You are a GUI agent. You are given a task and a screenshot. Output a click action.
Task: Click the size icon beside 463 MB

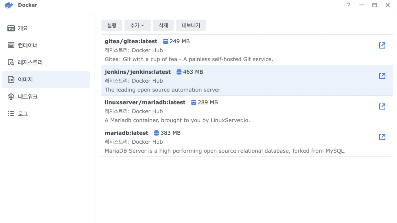[179, 72]
